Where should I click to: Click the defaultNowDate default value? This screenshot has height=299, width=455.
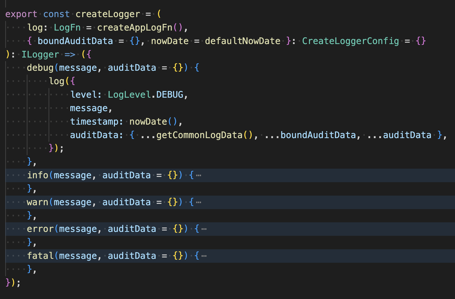point(243,41)
